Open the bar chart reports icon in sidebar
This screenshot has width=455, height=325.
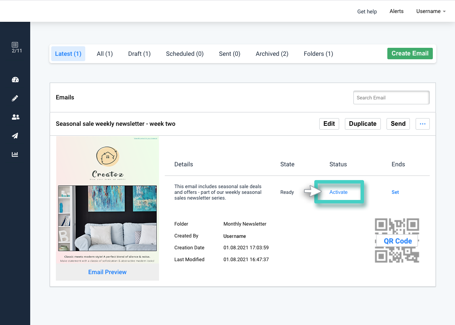tap(15, 154)
